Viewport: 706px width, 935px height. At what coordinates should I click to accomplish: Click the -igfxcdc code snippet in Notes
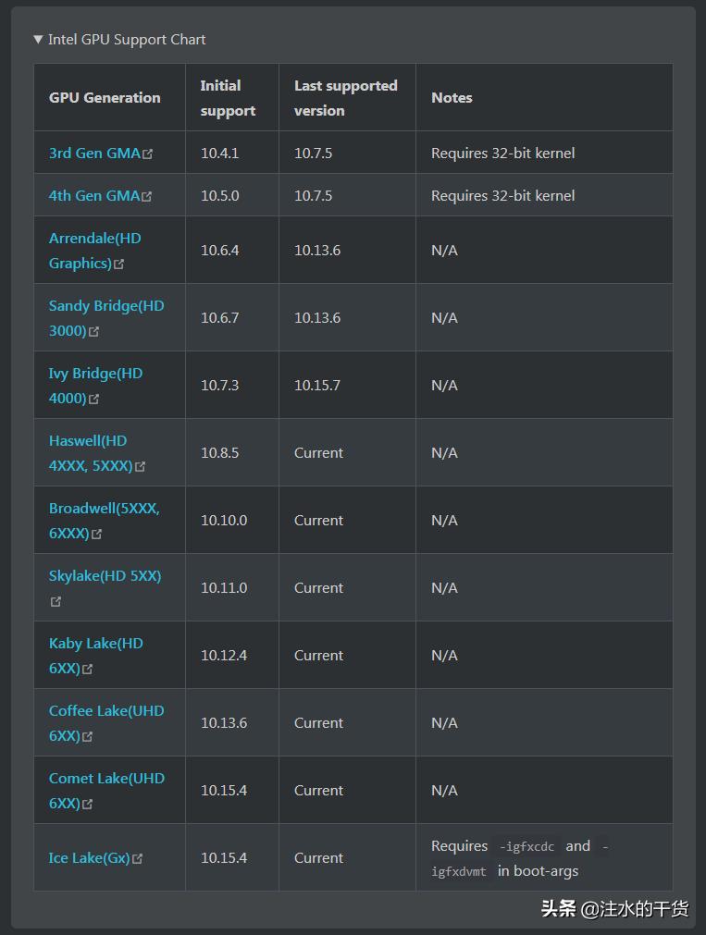tap(528, 845)
